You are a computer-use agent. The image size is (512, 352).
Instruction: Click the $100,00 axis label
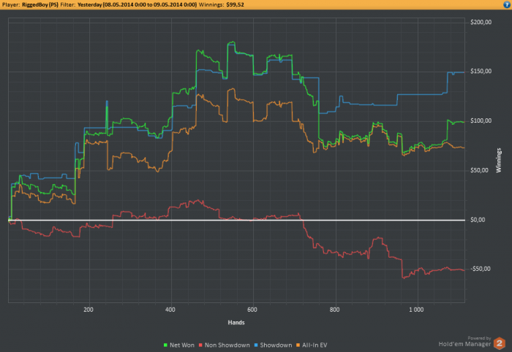pos(481,121)
